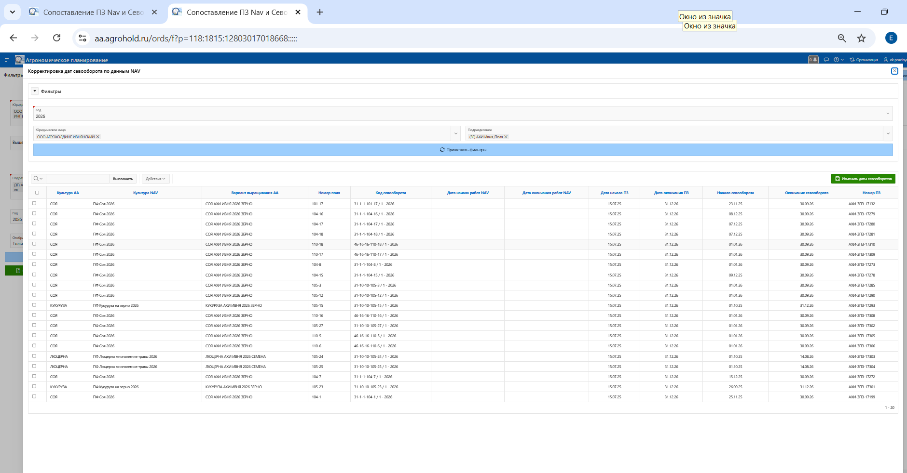Viewport: 907px width, 473px height.
Task: Remove the ООО АГРОХОЛДИНГ ИВНЯНСКИЙ chip
Action: pyautogui.click(x=98, y=137)
